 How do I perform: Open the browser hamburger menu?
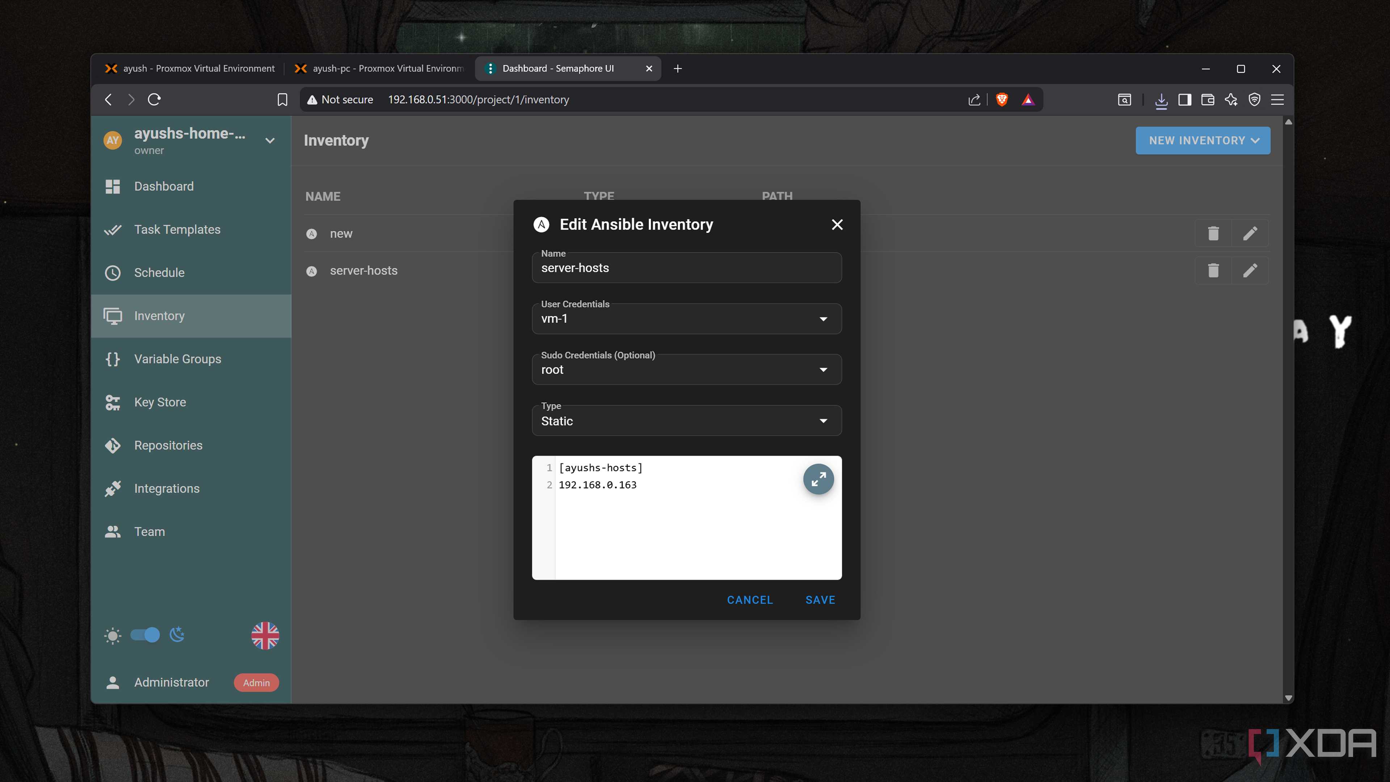point(1277,99)
